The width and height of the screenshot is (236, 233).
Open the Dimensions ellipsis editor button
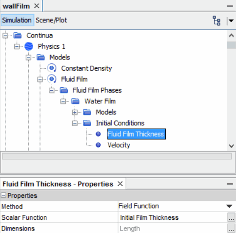pos(231,229)
